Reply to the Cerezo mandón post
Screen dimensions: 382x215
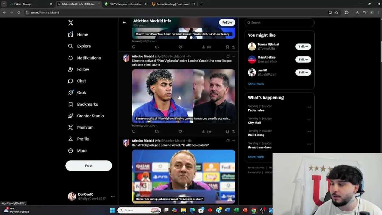click(x=134, y=47)
